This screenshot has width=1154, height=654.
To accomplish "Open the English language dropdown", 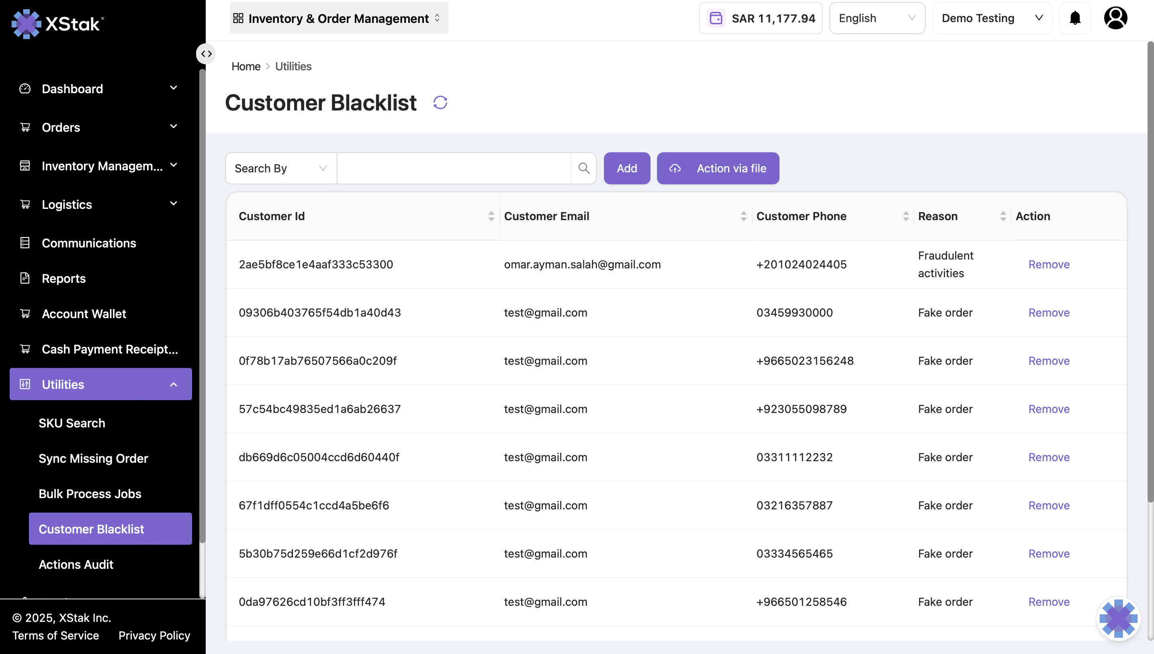I will tap(876, 18).
